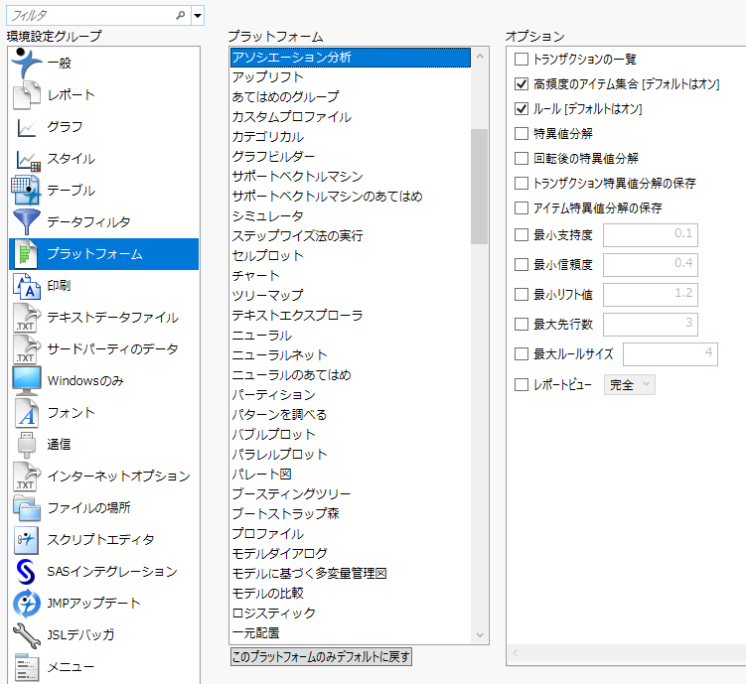Open the スクリプトエディタ icon
This screenshot has height=684, width=746.
(x=26, y=540)
